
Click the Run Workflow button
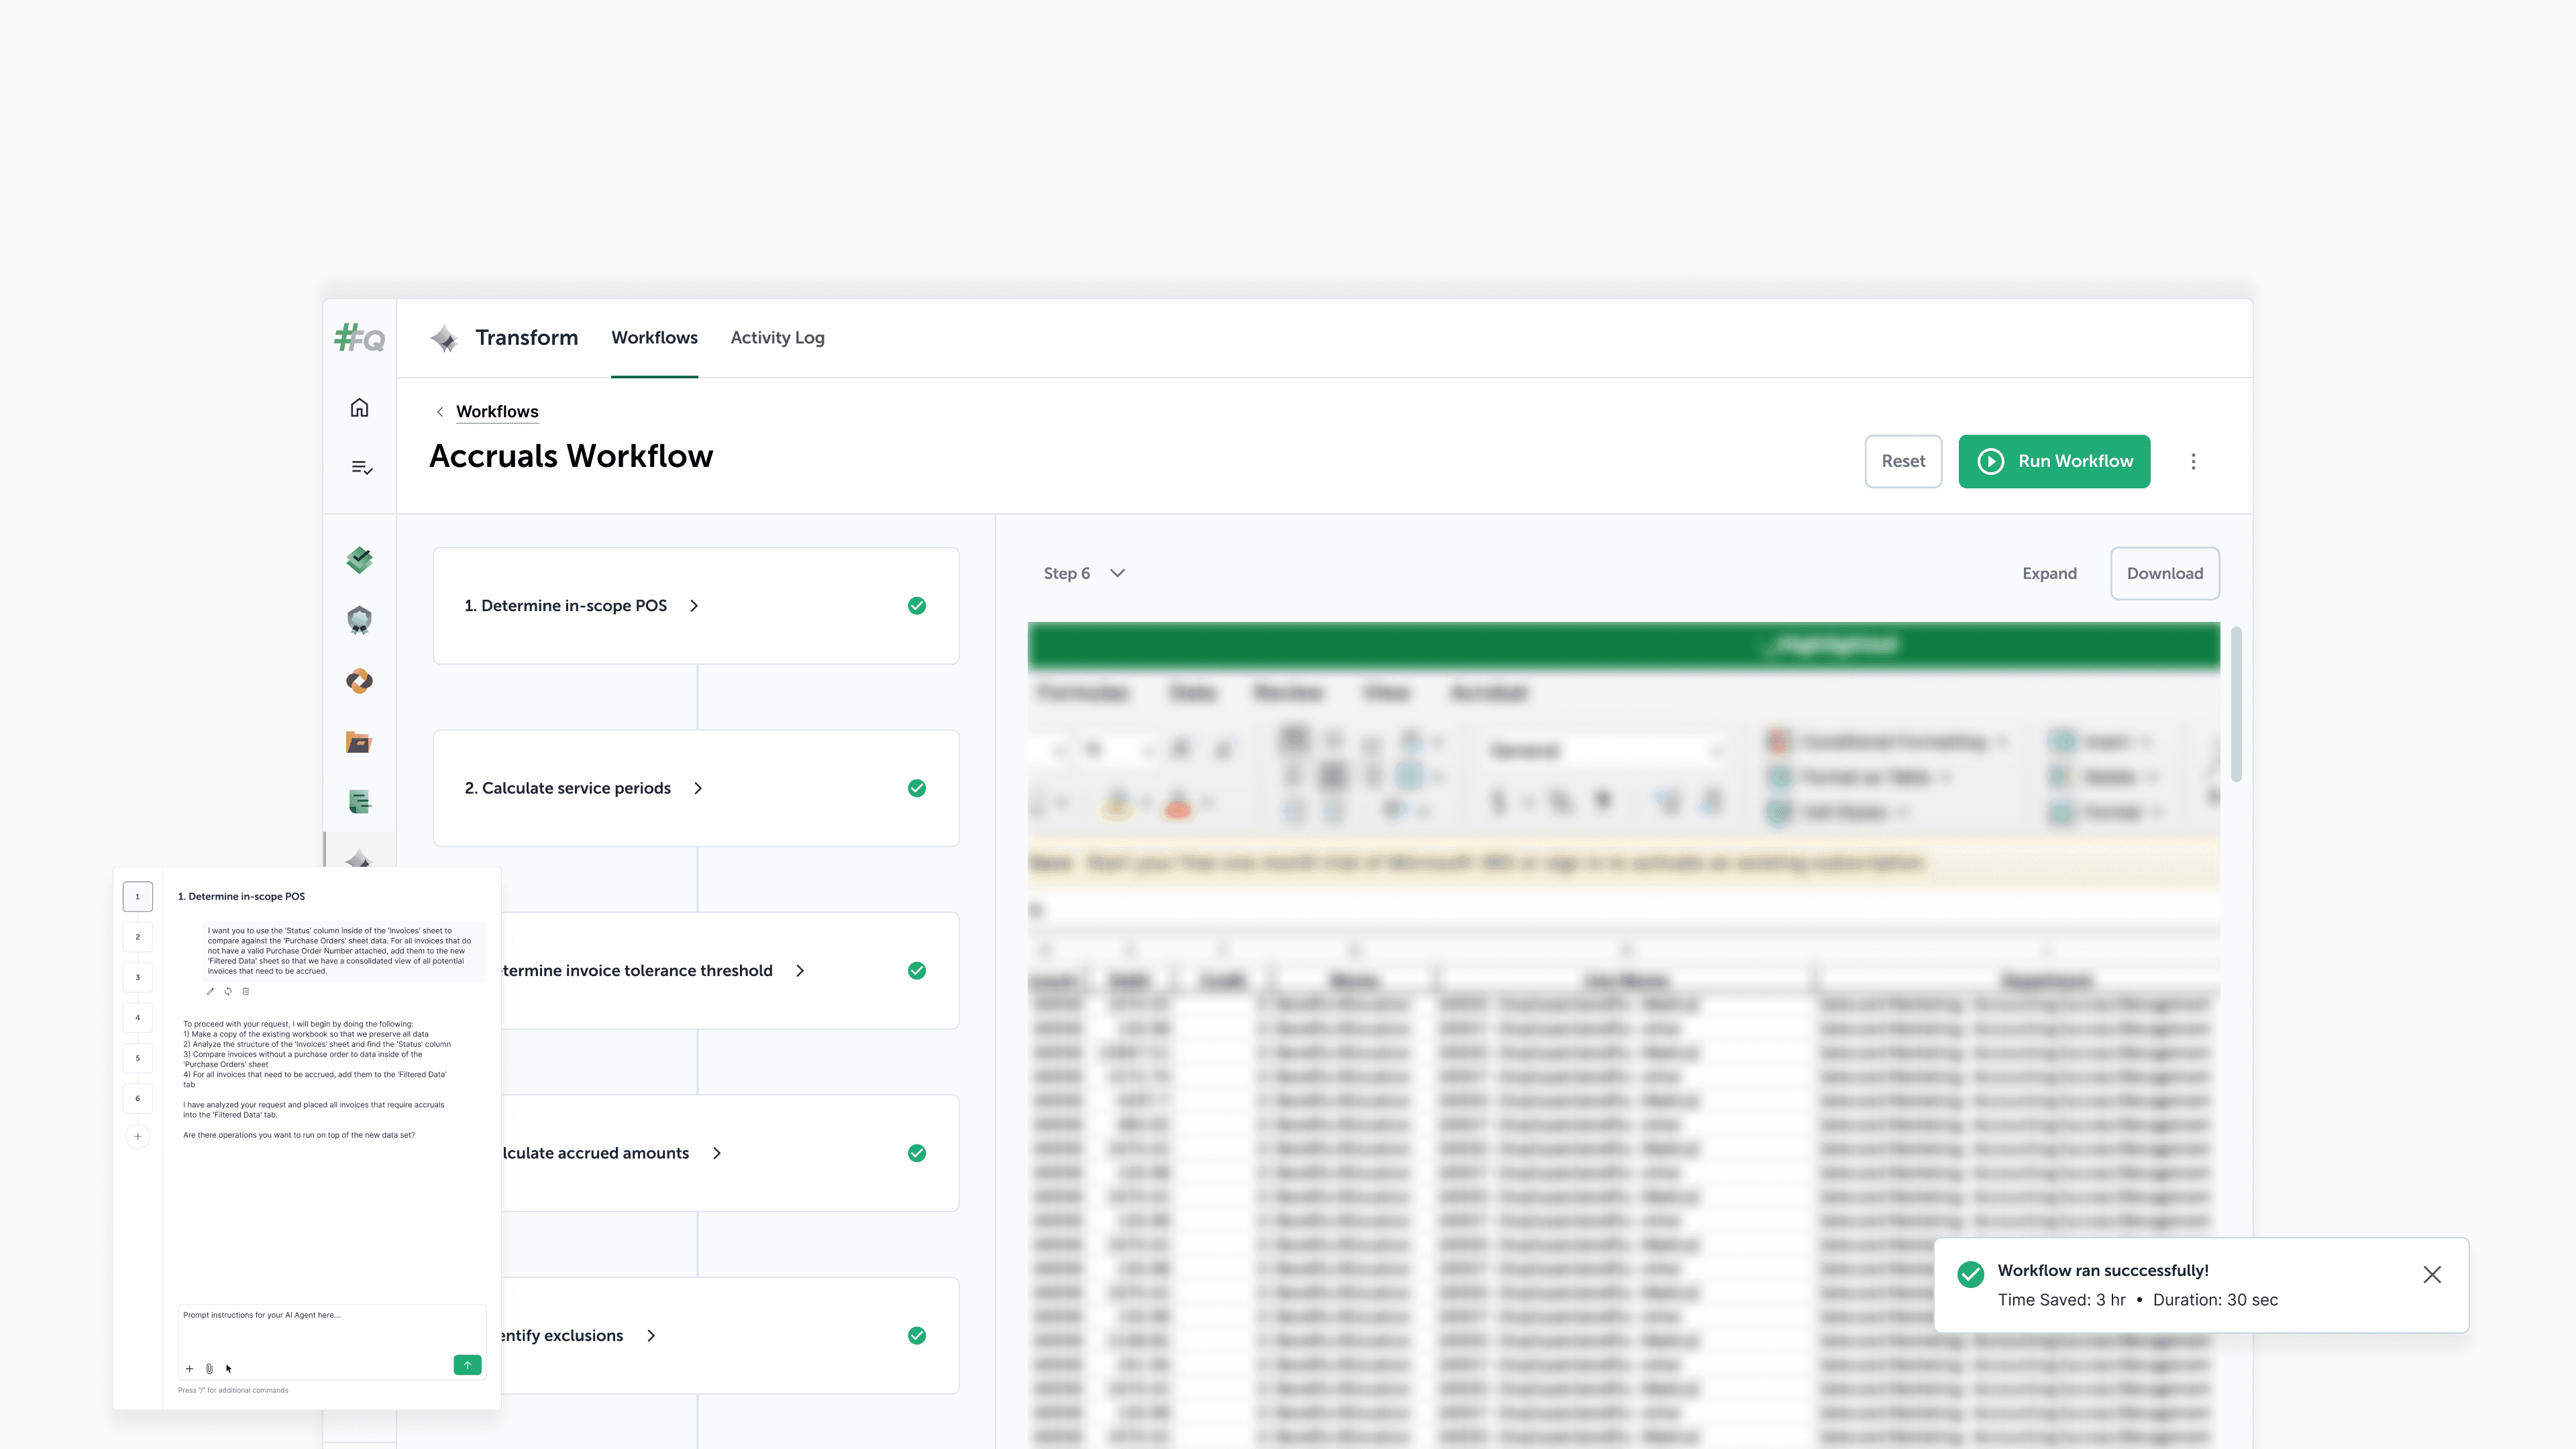point(2054,461)
